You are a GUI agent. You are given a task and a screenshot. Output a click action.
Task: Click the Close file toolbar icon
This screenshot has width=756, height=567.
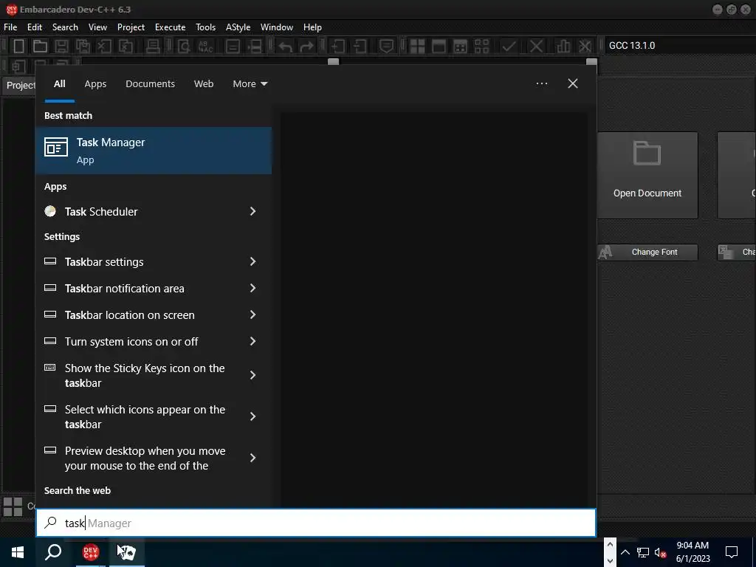(x=104, y=47)
